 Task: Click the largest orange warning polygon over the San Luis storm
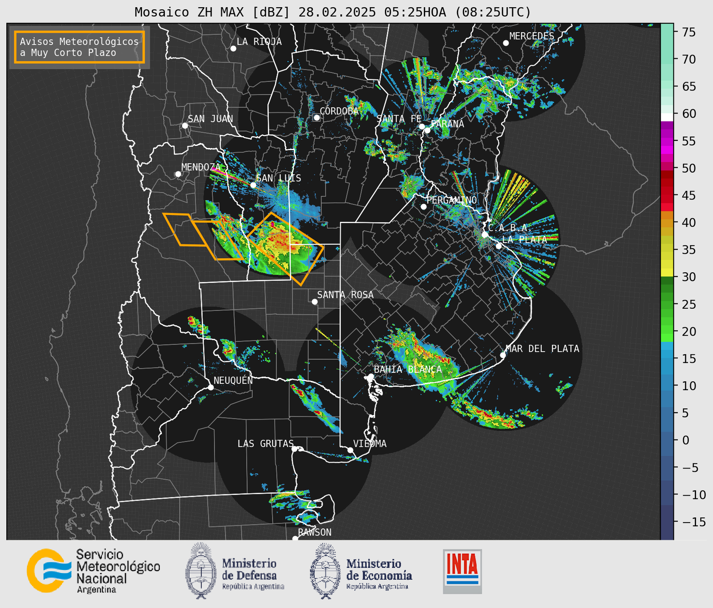[x=286, y=249]
